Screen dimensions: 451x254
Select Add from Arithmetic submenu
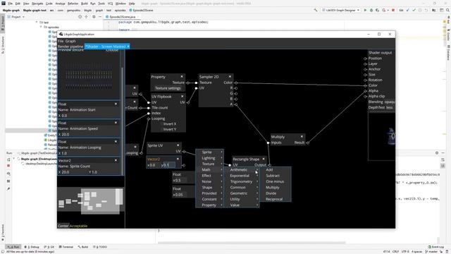pyautogui.click(x=276, y=169)
